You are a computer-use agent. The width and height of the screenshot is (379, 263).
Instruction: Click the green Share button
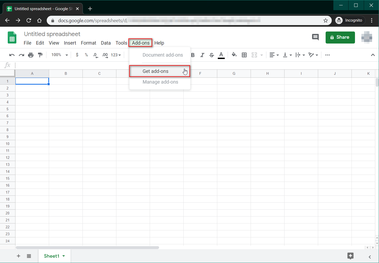tap(340, 37)
